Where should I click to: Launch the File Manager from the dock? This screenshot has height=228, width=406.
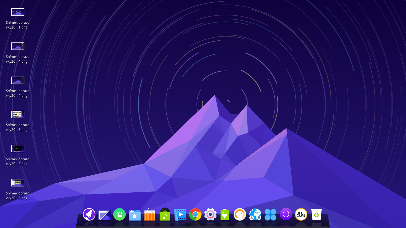(x=135, y=215)
